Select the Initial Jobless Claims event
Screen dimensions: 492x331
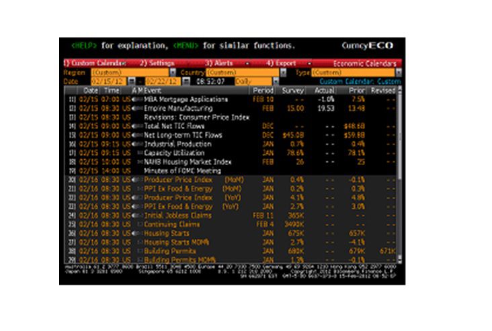click(178, 216)
